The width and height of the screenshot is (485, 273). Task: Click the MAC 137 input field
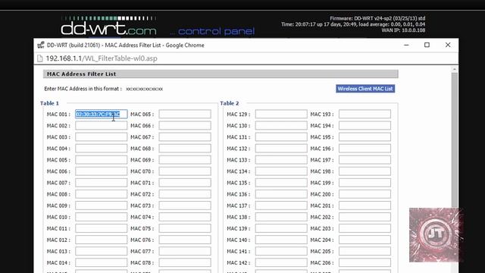(x=281, y=206)
